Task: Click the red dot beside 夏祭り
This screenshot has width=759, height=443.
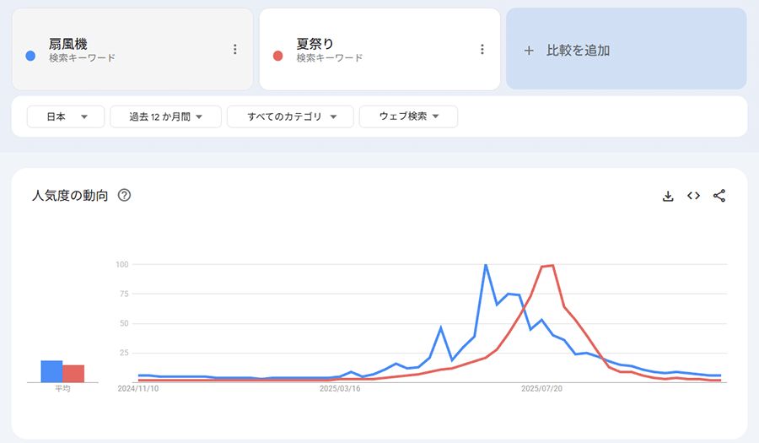Action: (x=277, y=56)
